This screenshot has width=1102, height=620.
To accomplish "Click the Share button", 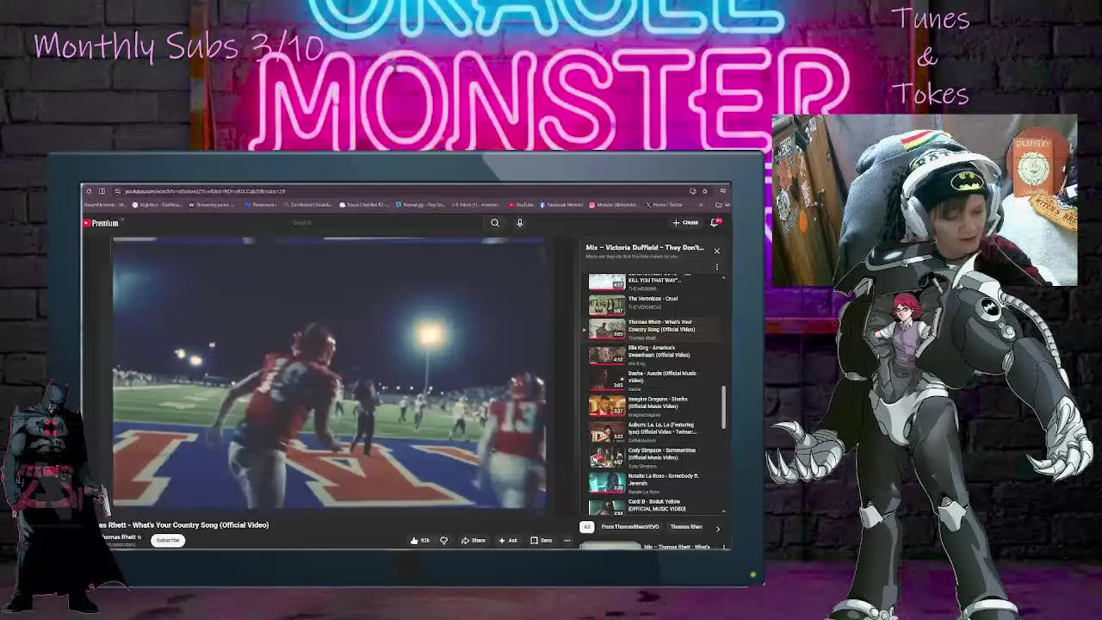I will coord(474,541).
